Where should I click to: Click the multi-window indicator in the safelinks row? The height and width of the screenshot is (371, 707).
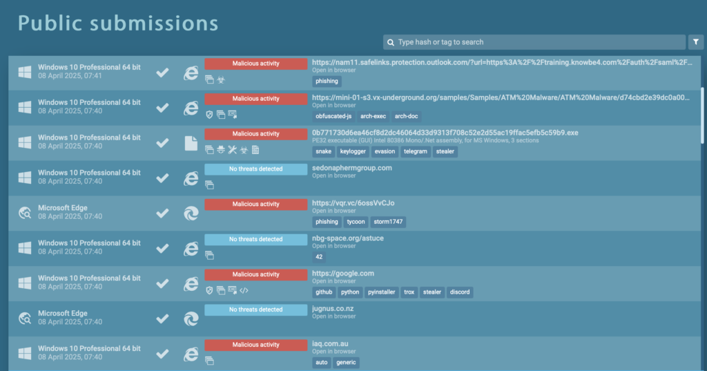(x=209, y=80)
